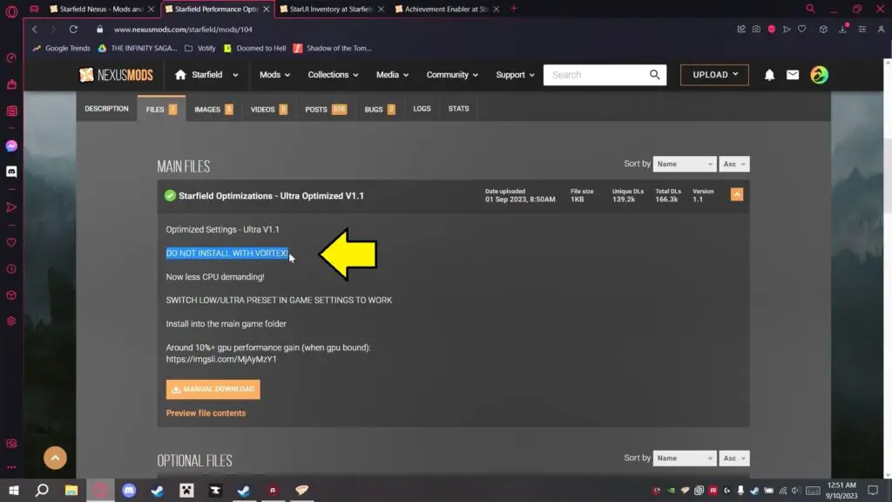Open the user profile avatar
The height and width of the screenshot is (502, 892).
pyautogui.click(x=819, y=75)
